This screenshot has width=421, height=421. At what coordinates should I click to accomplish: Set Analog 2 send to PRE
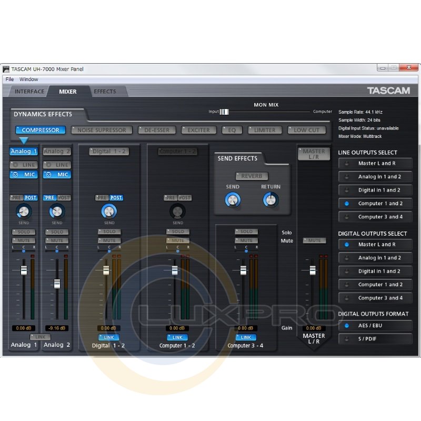click(49, 198)
